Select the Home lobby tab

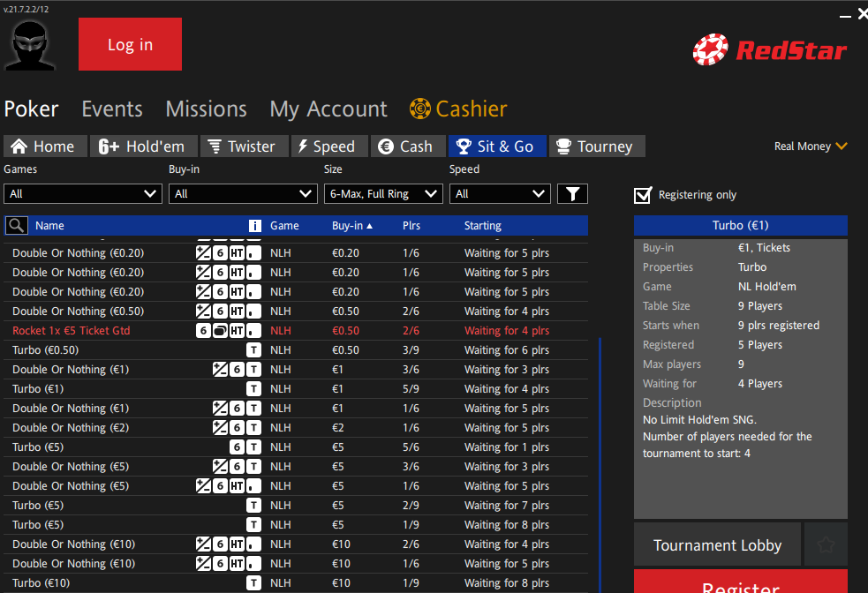(45, 146)
